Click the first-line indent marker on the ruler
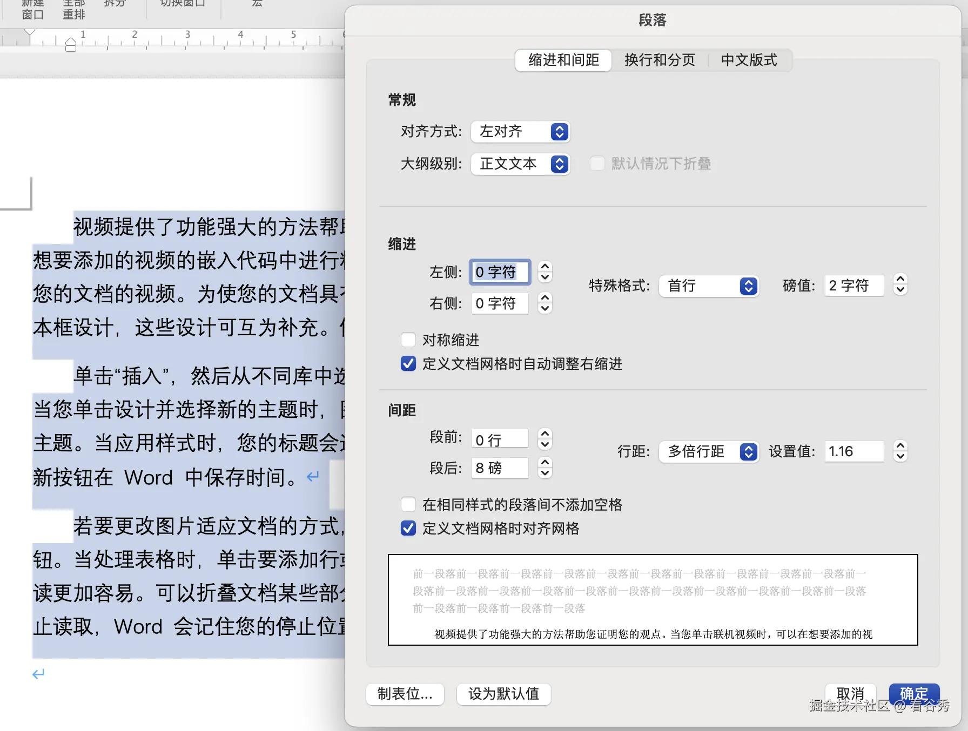This screenshot has width=968, height=731. [30, 32]
